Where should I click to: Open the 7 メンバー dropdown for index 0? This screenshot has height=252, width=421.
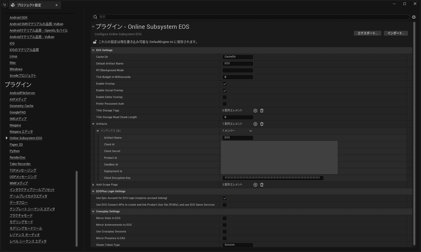tap(250, 131)
